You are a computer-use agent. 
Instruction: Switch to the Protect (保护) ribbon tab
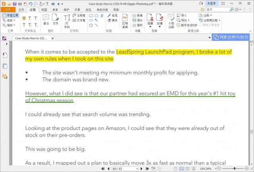(66, 9)
